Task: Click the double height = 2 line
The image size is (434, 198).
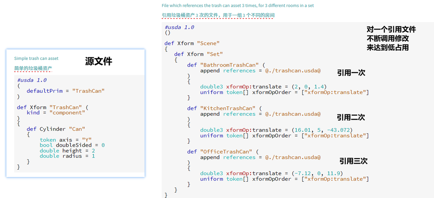Action: click(68, 151)
